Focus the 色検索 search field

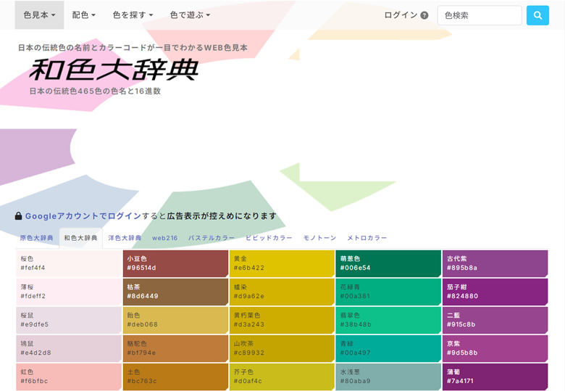(x=480, y=15)
